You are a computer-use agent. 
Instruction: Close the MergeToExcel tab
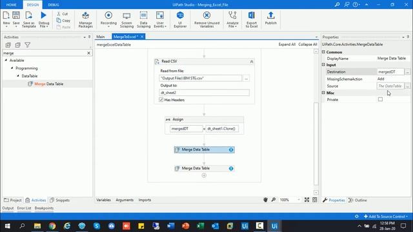tap(142, 37)
